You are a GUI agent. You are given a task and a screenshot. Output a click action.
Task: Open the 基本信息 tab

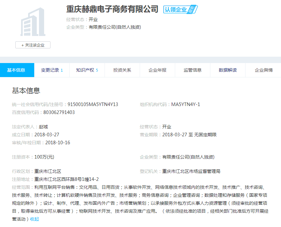pos(17,70)
